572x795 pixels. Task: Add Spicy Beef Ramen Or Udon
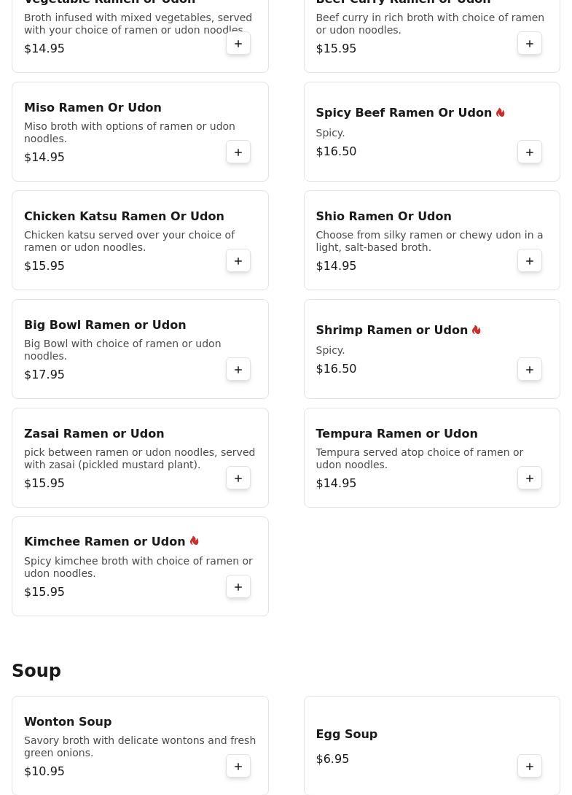click(x=530, y=152)
